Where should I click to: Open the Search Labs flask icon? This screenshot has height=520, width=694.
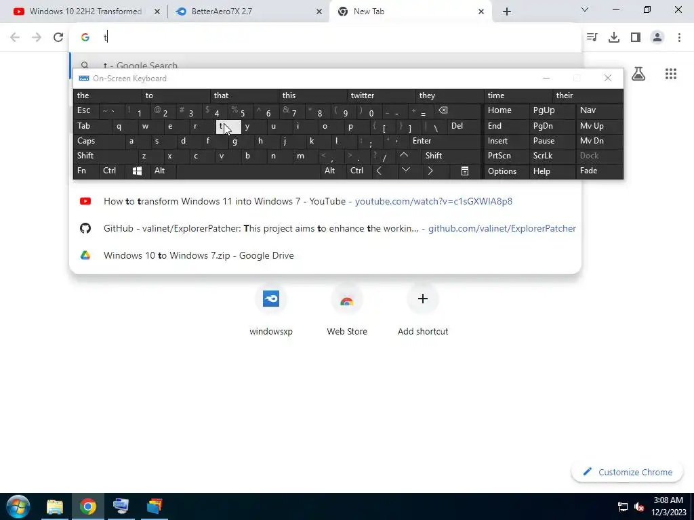coord(638,74)
